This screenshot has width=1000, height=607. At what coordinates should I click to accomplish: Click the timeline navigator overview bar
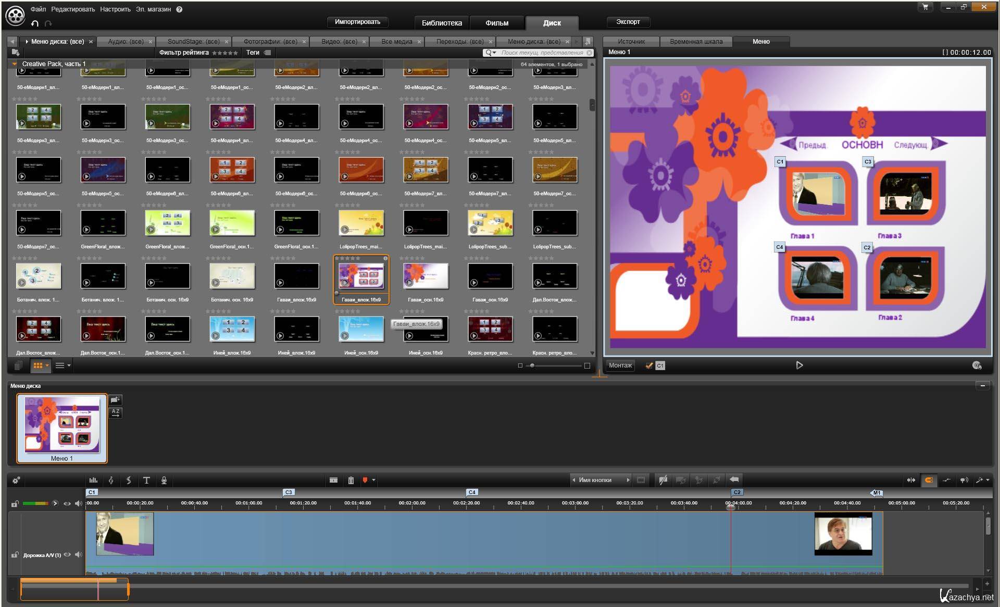74,590
